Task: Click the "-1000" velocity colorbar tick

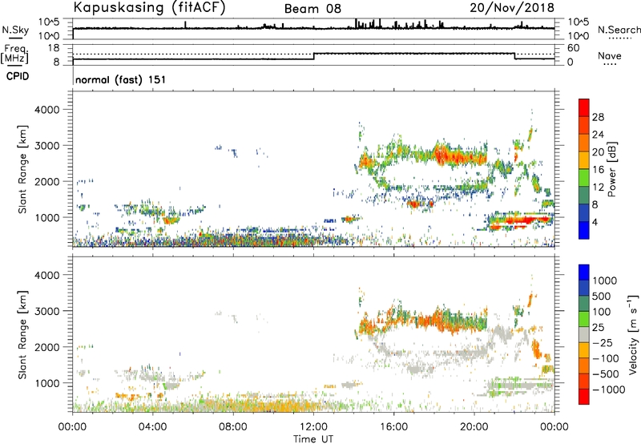Action: [x=608, y=390]
